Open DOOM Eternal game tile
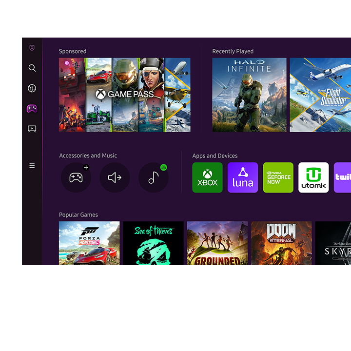The width and height of the screenshot is (351, 351). (281, 243)
